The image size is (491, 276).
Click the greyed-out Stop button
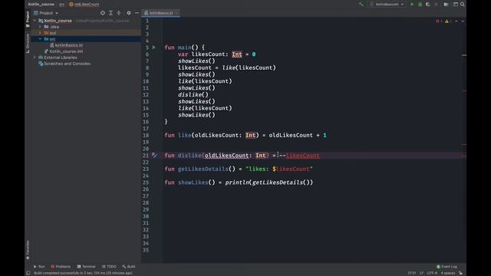pos(437,5)
